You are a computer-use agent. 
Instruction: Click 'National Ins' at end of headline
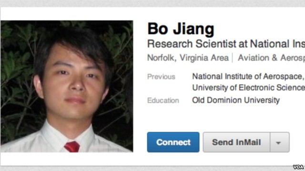click(277, 44)
